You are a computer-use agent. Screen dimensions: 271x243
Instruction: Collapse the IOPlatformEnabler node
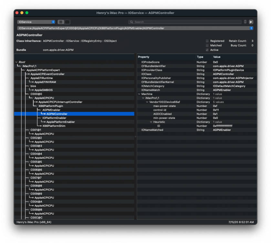(40, 118)
